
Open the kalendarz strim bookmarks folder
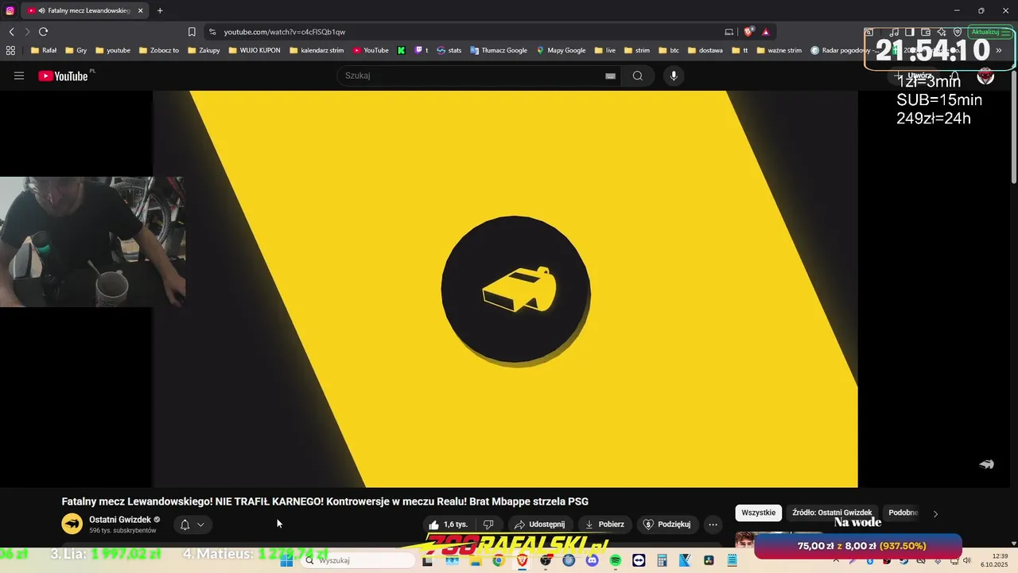point(317,50)
